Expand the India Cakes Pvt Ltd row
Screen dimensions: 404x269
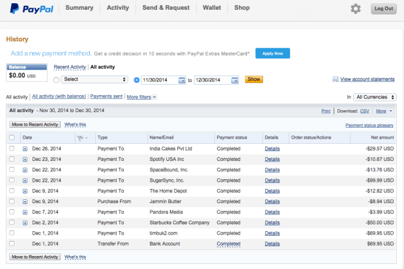tap(25, 149)
